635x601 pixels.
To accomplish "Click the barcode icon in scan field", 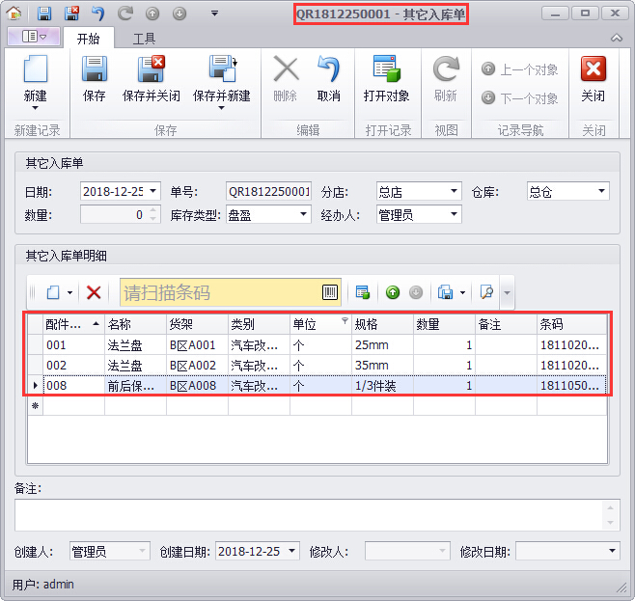I will 330,292.
